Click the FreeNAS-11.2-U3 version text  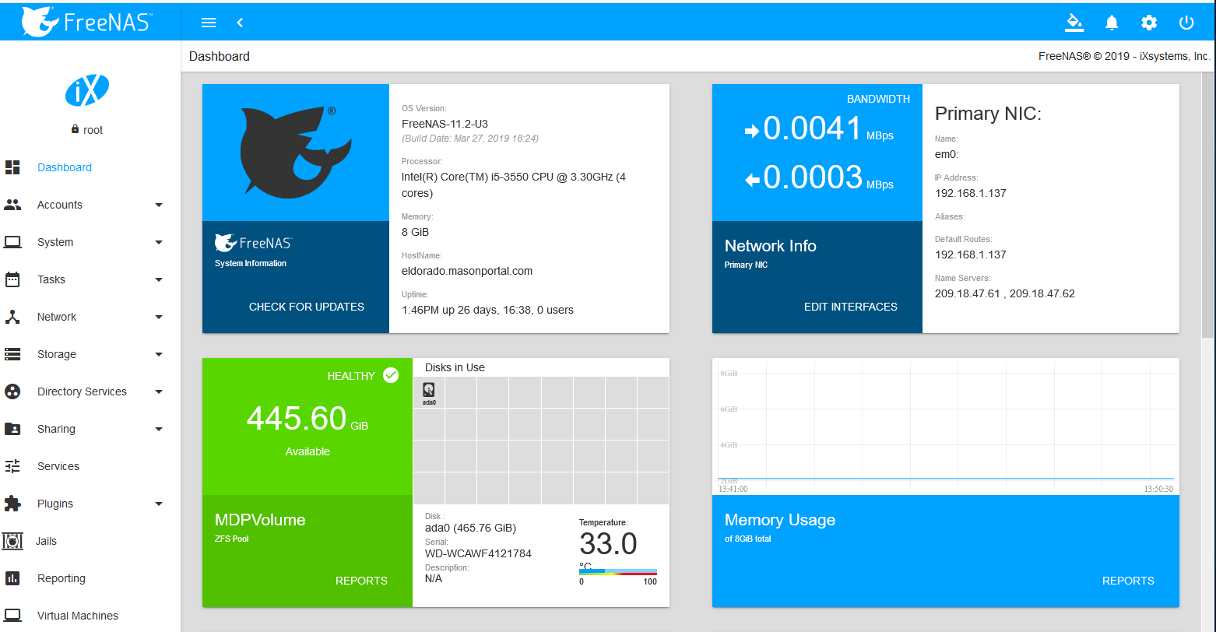[x=445, y=124]
